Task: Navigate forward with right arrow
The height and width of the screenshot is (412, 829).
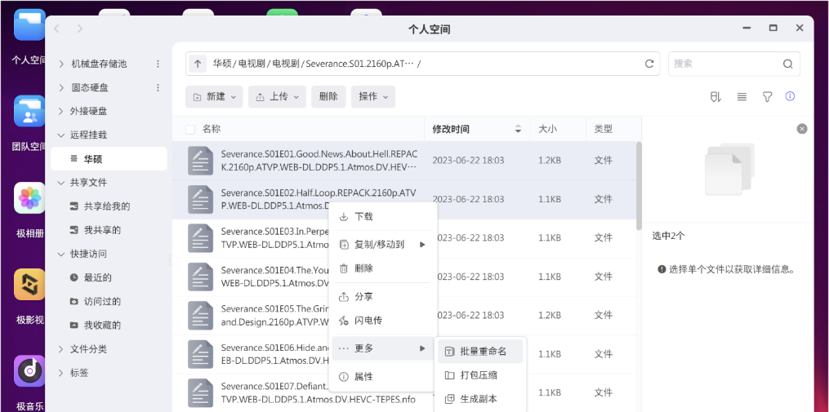Action: (x=80, y=29)
